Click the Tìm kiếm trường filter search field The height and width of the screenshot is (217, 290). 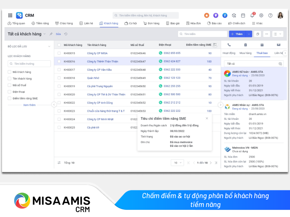click(29, 63)
